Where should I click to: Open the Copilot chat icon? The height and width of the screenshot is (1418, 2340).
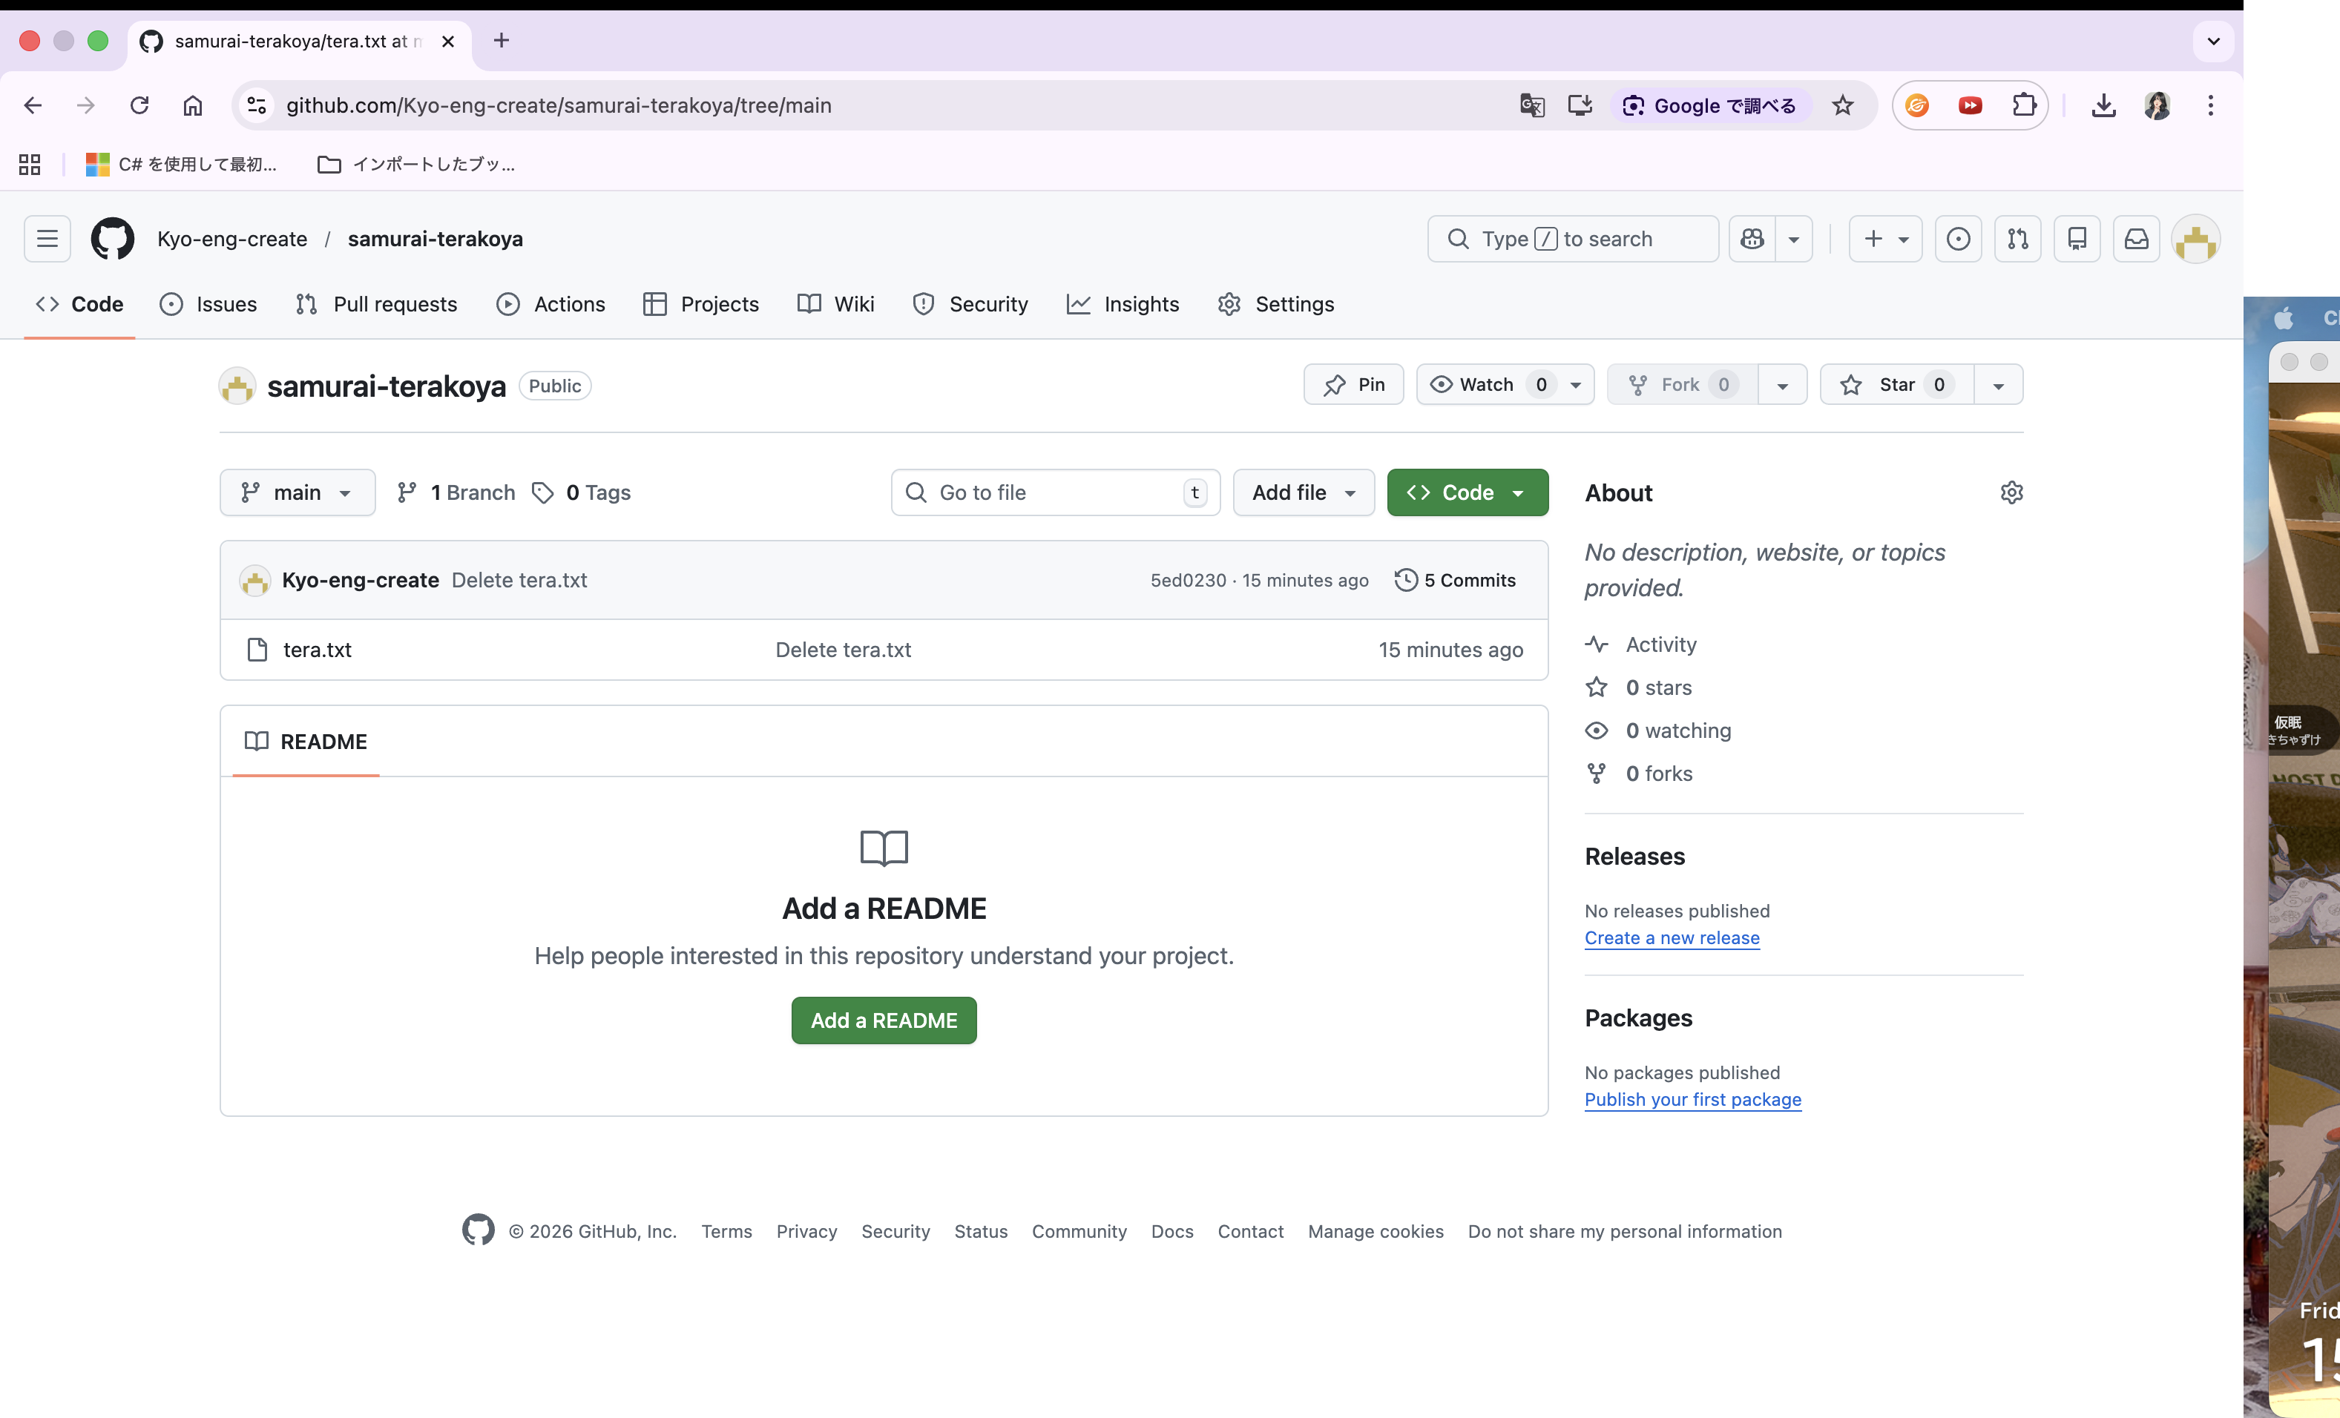[x=1752, y=238]
